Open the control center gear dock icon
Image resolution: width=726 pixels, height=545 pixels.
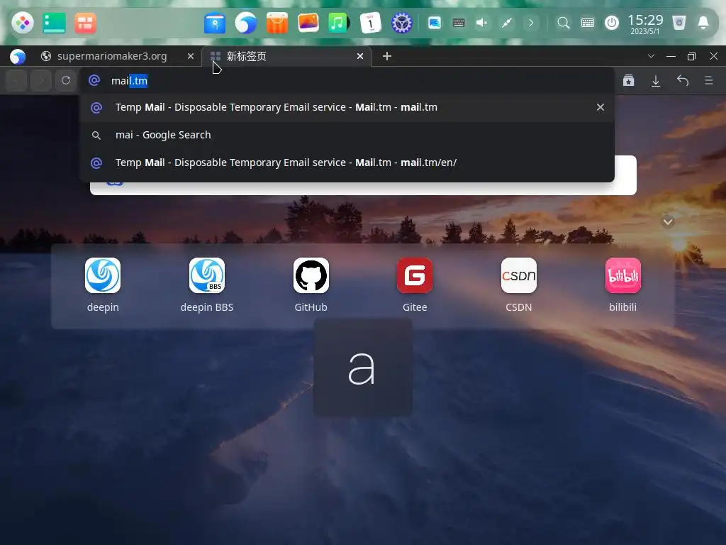(x=401, y=23)
